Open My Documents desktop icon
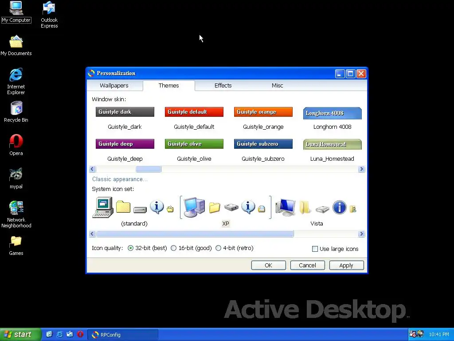Viewport: 454px width, 341px height. 16,46
